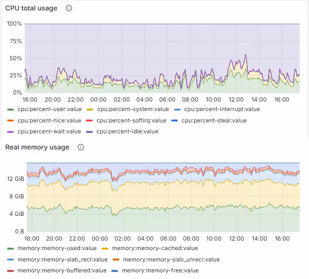The image size is (309, 279).
Task: Toggle the cpu:percent-system:value legend series
Action: point(132,109)
